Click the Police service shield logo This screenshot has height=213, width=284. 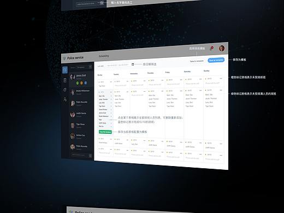[64, 58]
